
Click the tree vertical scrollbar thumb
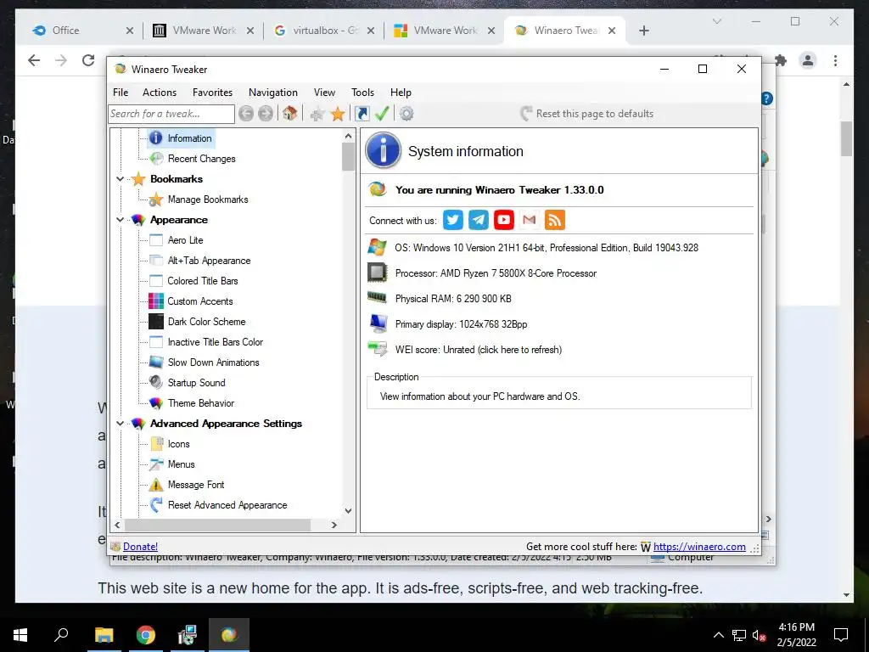[348, 156]
